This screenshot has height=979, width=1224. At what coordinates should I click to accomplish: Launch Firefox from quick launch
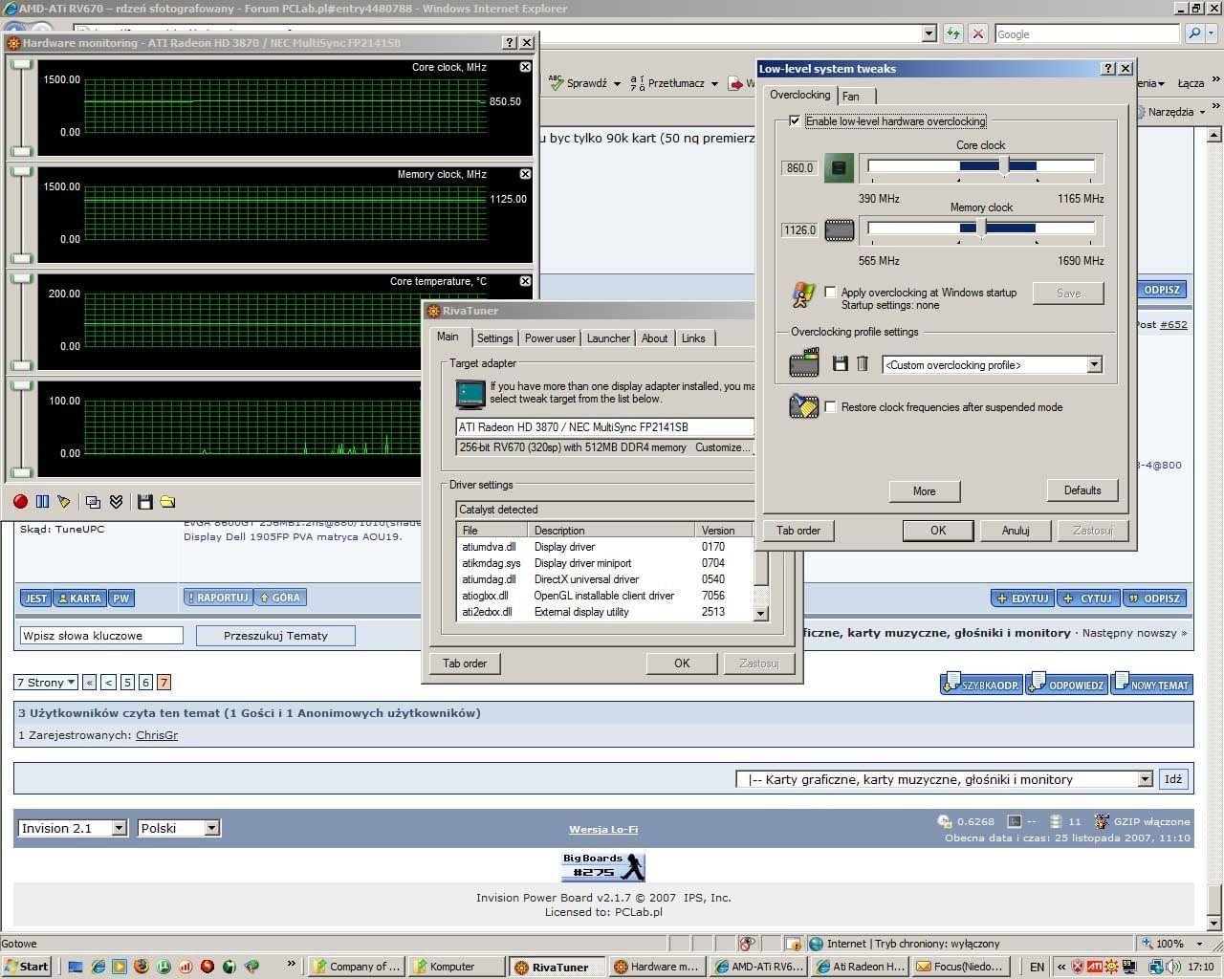point(142,967)
